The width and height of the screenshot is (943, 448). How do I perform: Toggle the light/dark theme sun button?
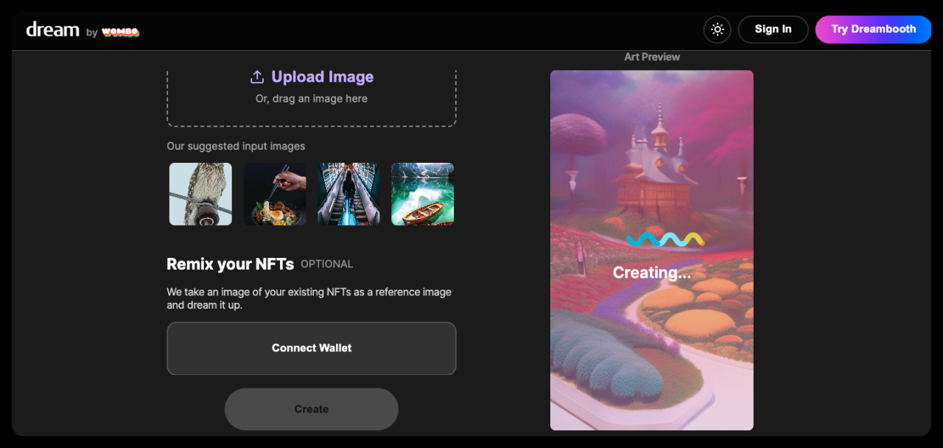click(x=718, y=29)
